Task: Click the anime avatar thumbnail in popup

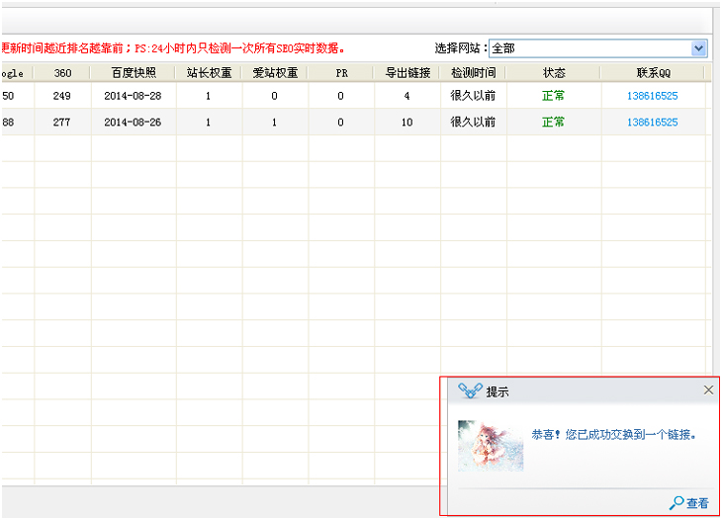Action: click(x=491, y=446)
